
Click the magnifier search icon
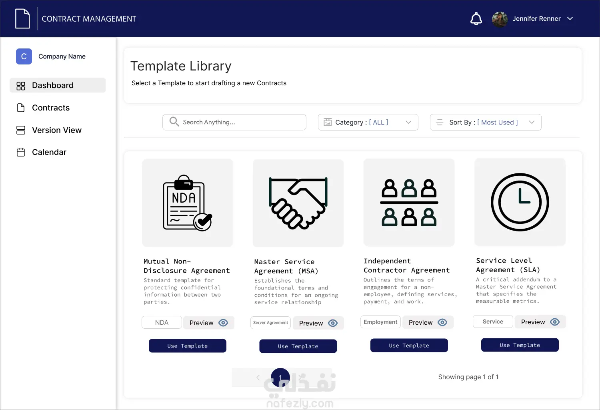[174, 122]
